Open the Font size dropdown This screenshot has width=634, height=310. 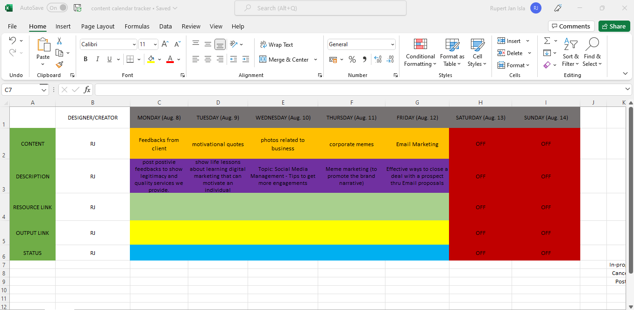pos(155,44)
